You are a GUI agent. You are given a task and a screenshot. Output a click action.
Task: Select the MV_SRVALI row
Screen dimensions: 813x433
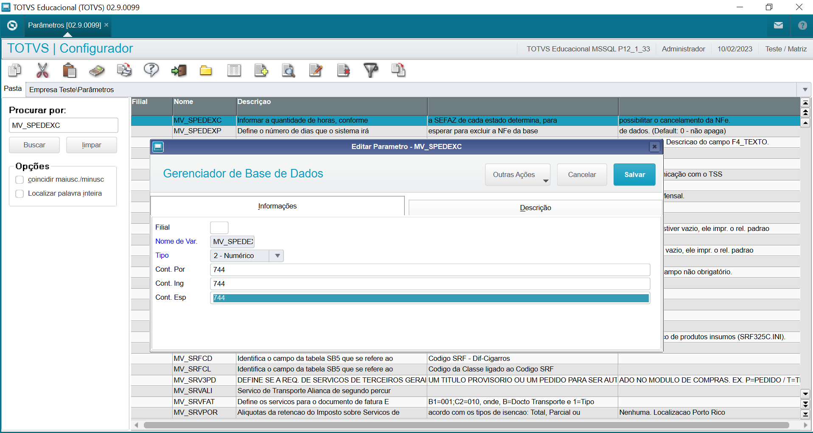tap(465, 391)
